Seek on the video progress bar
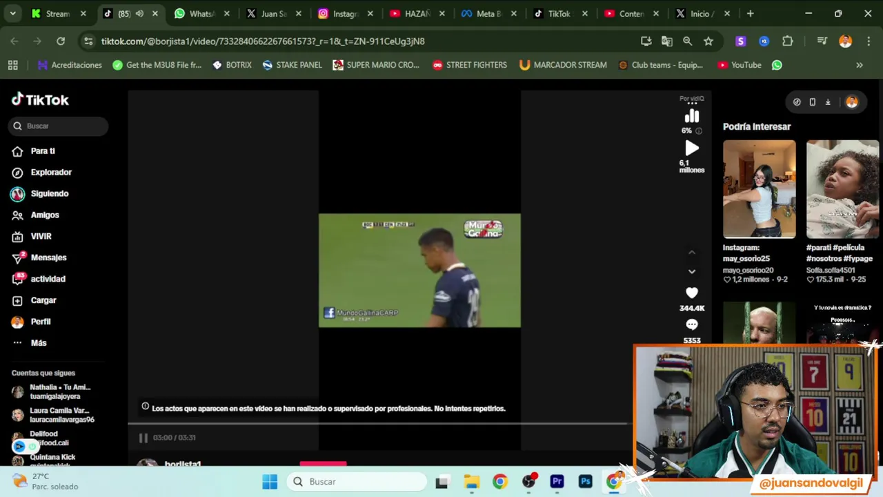Viewport: 883px width, 497px height. (378, 424)
